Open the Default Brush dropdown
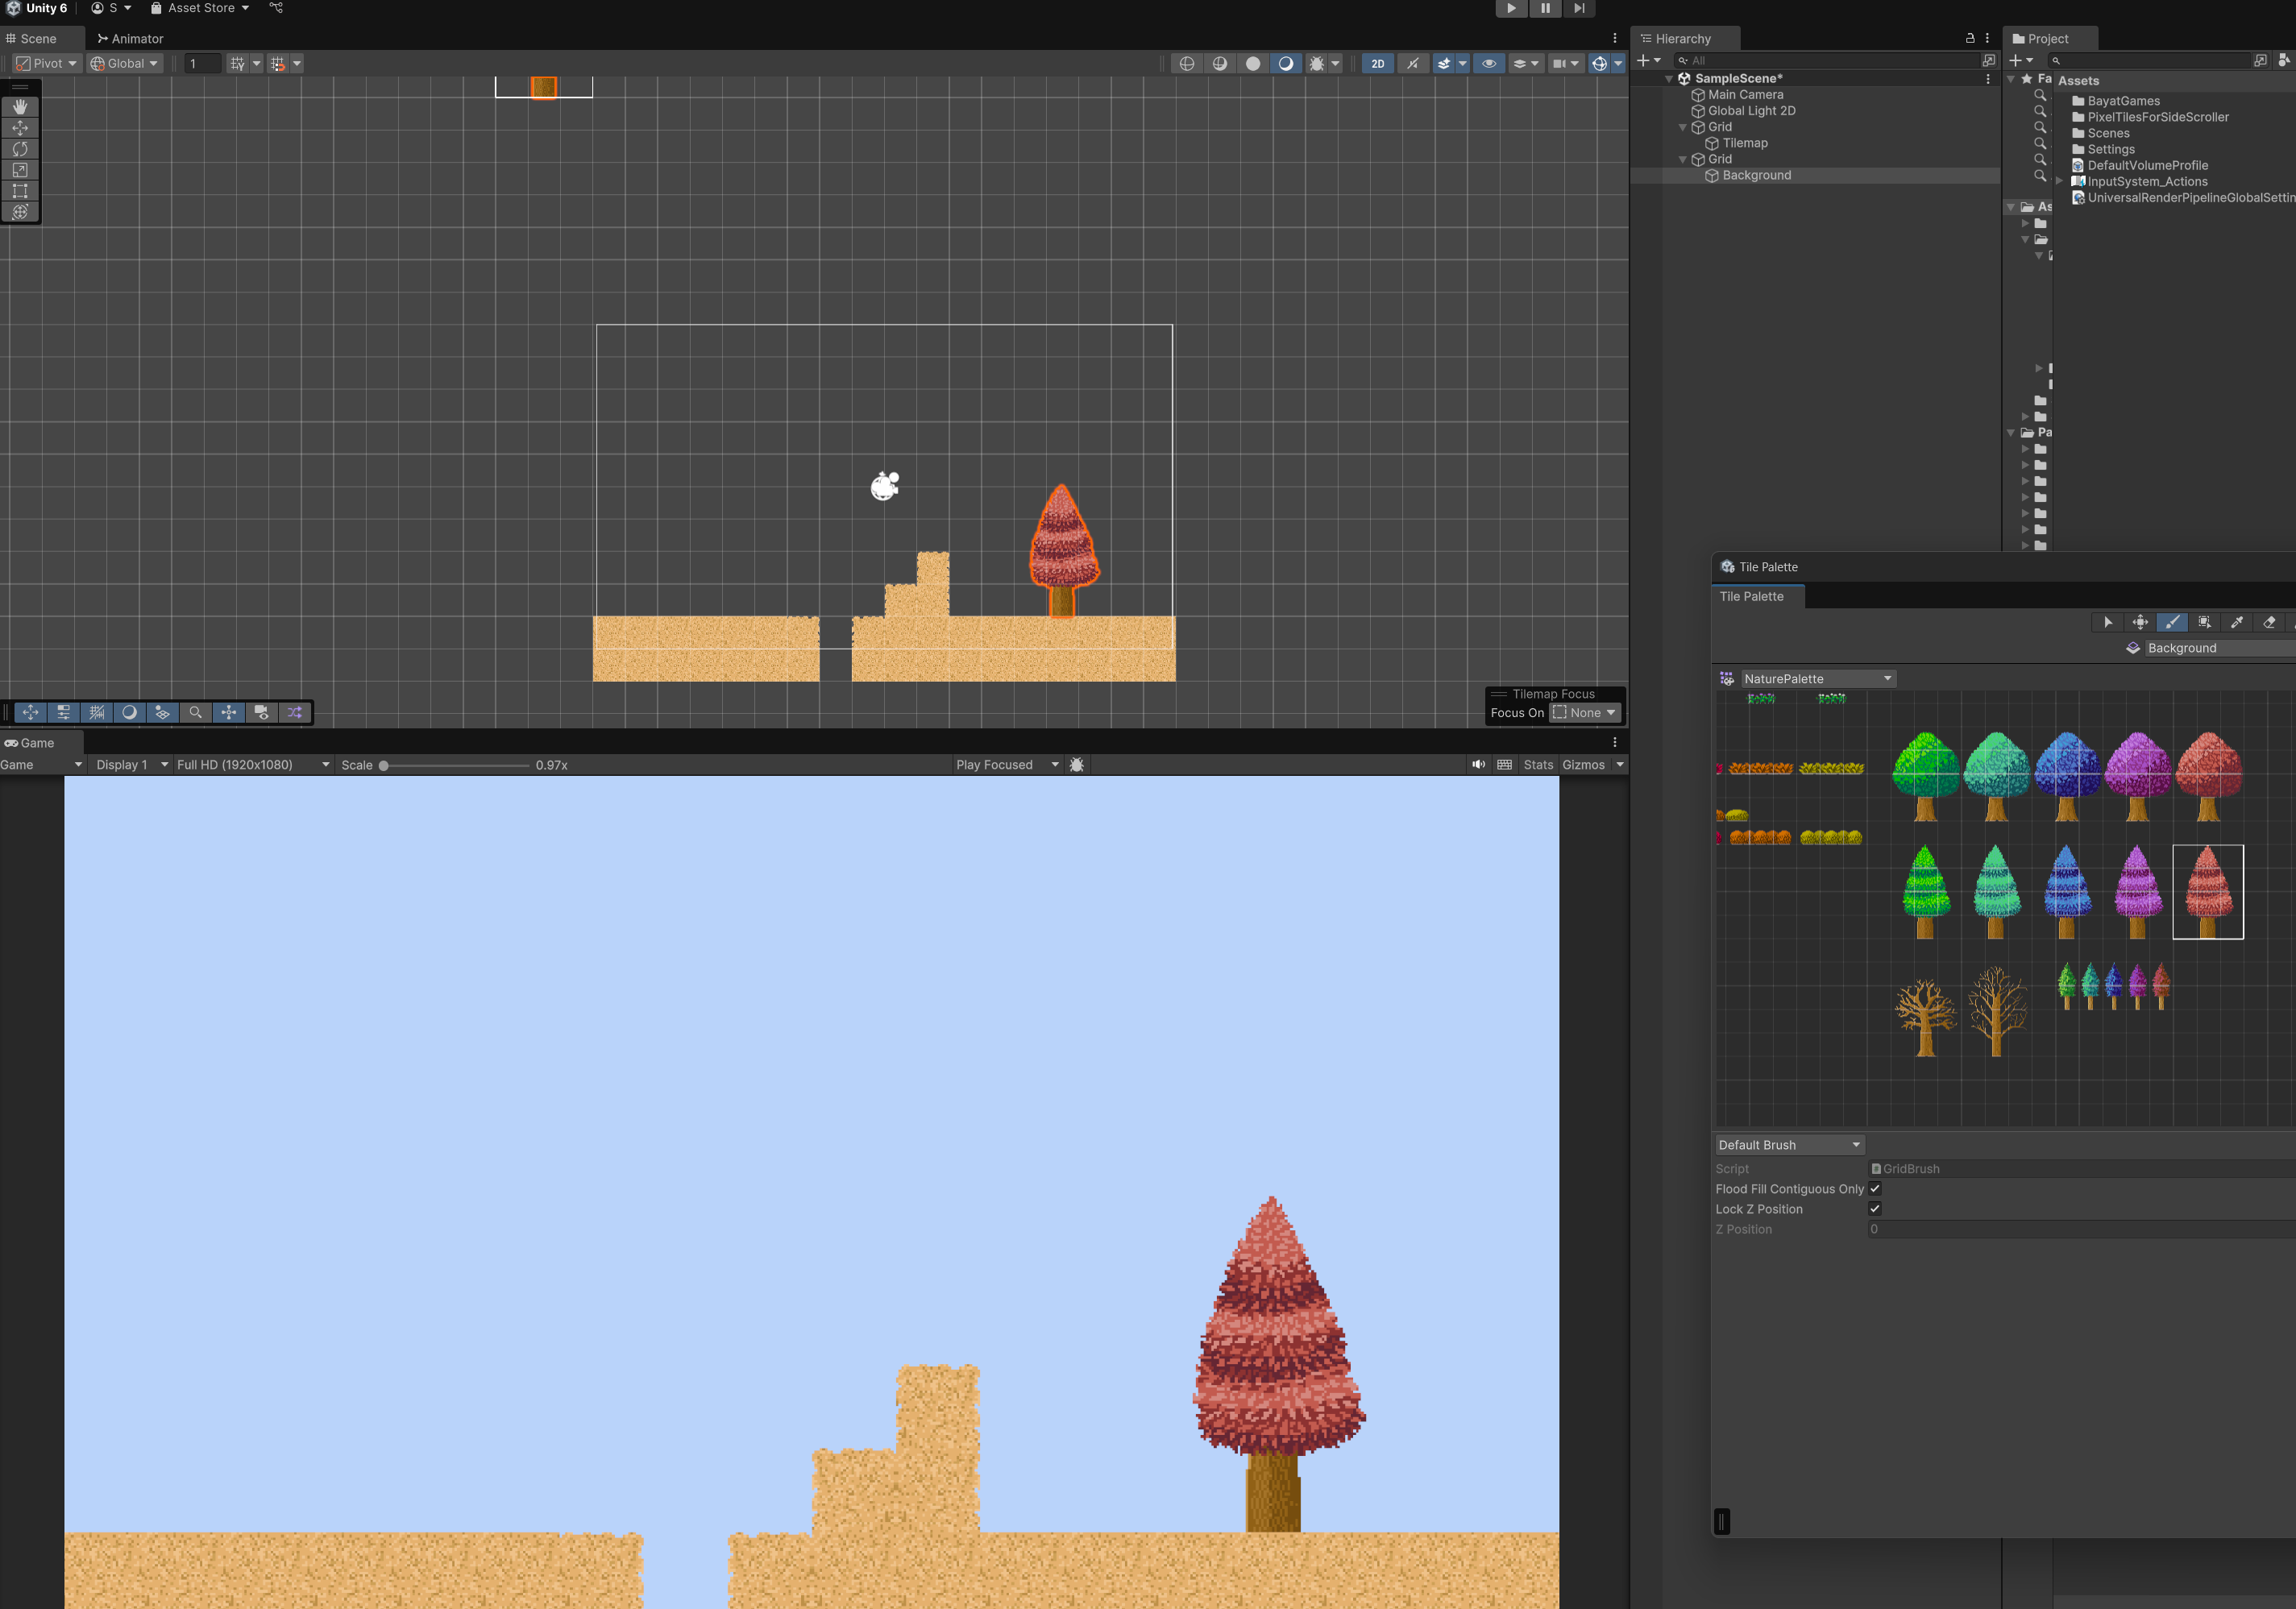 1788,1145
